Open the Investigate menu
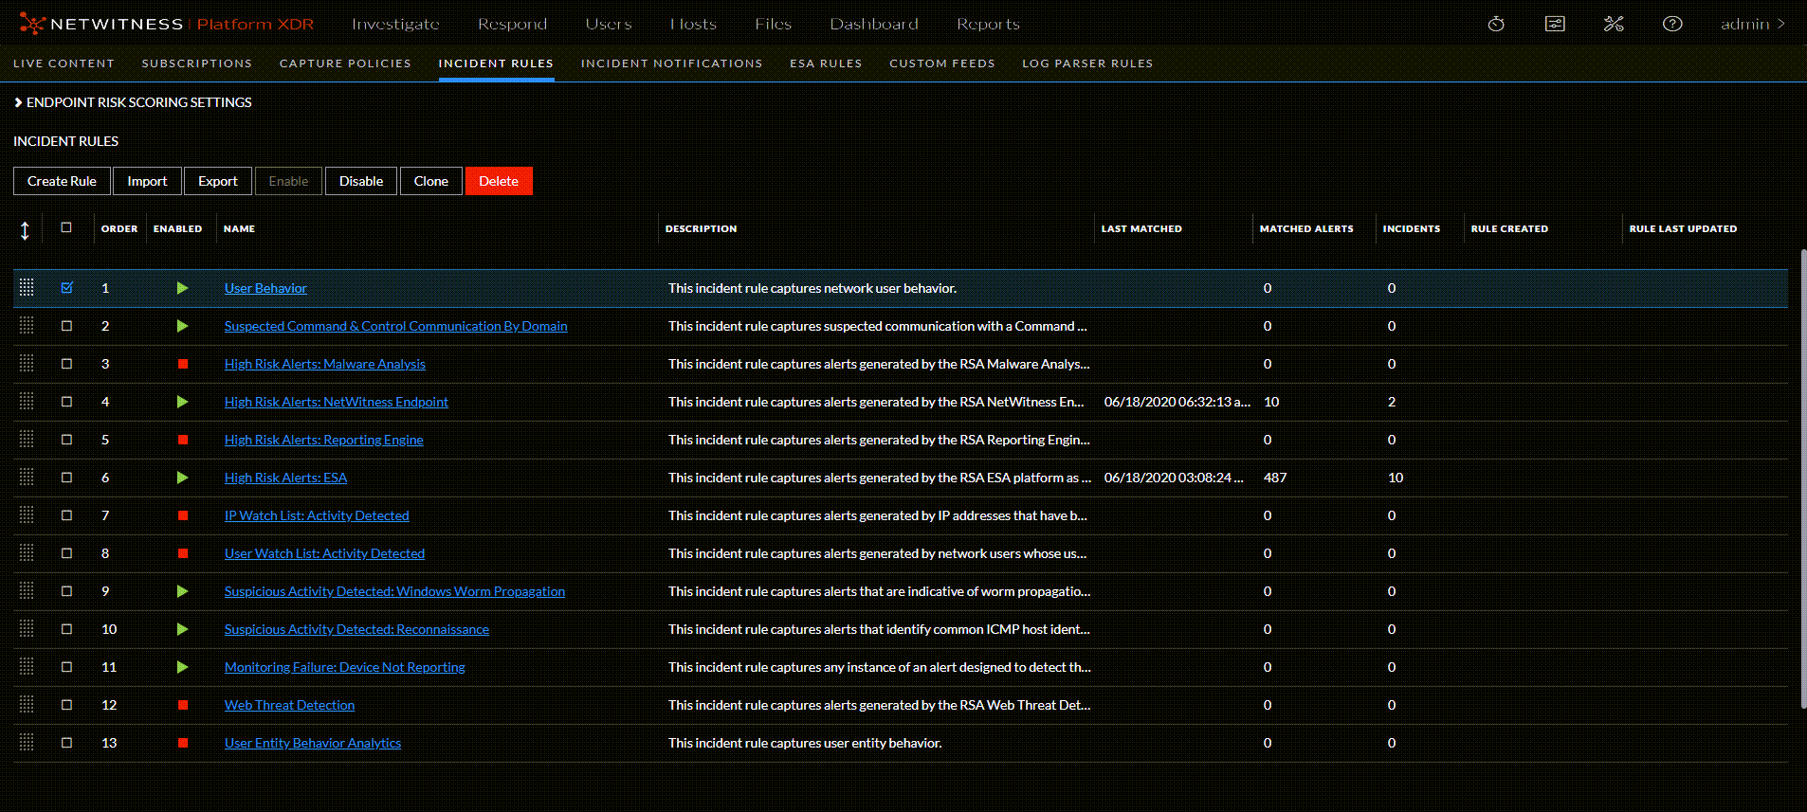The height and width of the screenshot is (812, 1807). (395, 24)
